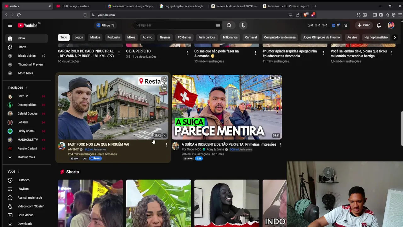Click the Brave Rewards triangle icon
Viewport: 403px width, 227px height.
[x=313, y=15]
